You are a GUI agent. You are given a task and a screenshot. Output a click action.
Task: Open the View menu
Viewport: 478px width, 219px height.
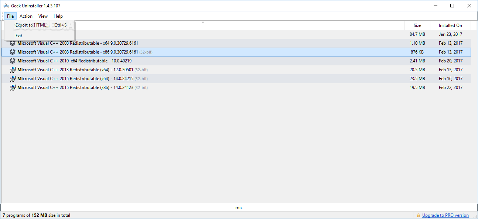point(43,16)
